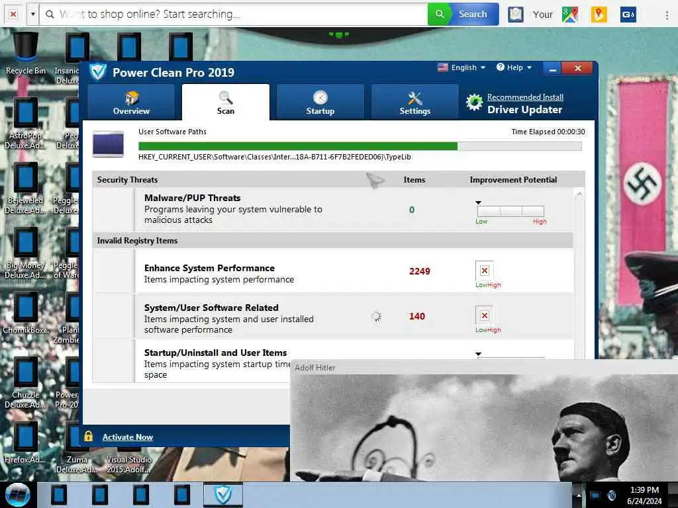Viewport: 678px width, 508px height.
Task: Select the System/User Software Related row title
Action: pyautogui.click(x=211, y=308)
